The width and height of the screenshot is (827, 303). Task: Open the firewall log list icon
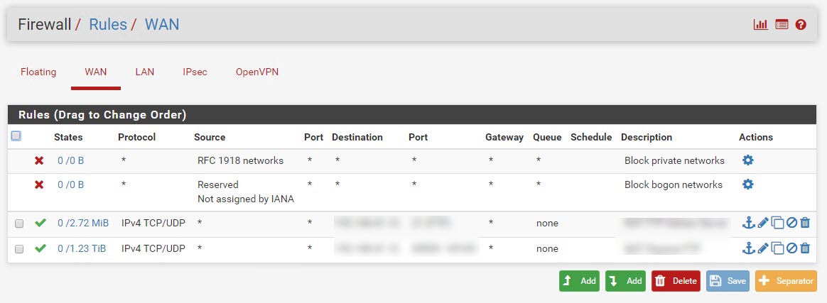pos(781,25)
